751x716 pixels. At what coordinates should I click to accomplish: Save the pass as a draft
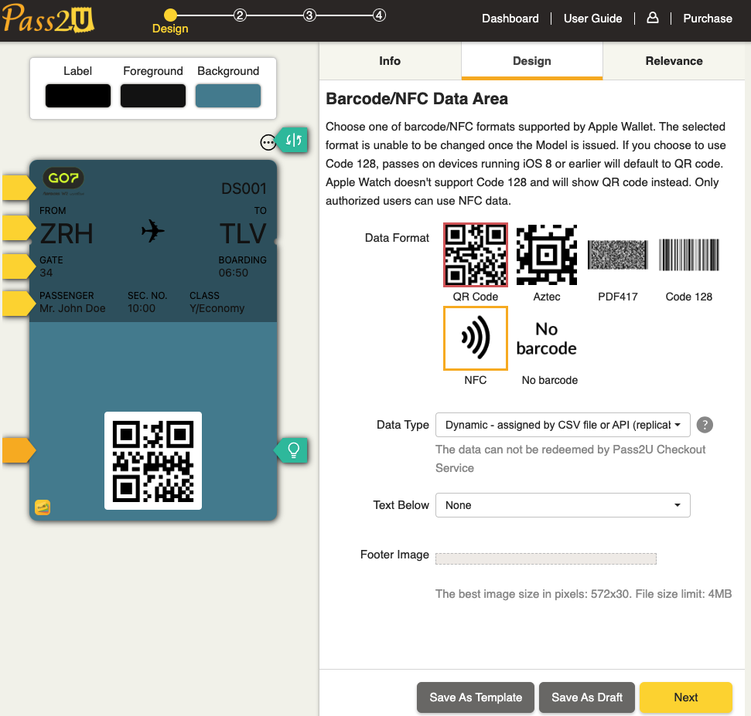coord(586,697)
